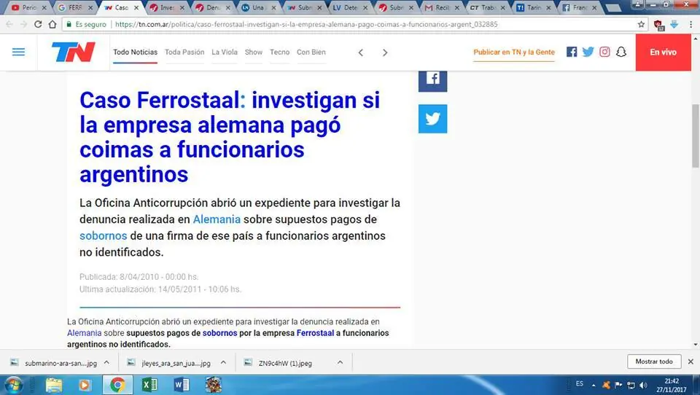Select the Tecno section
700x395 pixels.
(x=279, y=52)
